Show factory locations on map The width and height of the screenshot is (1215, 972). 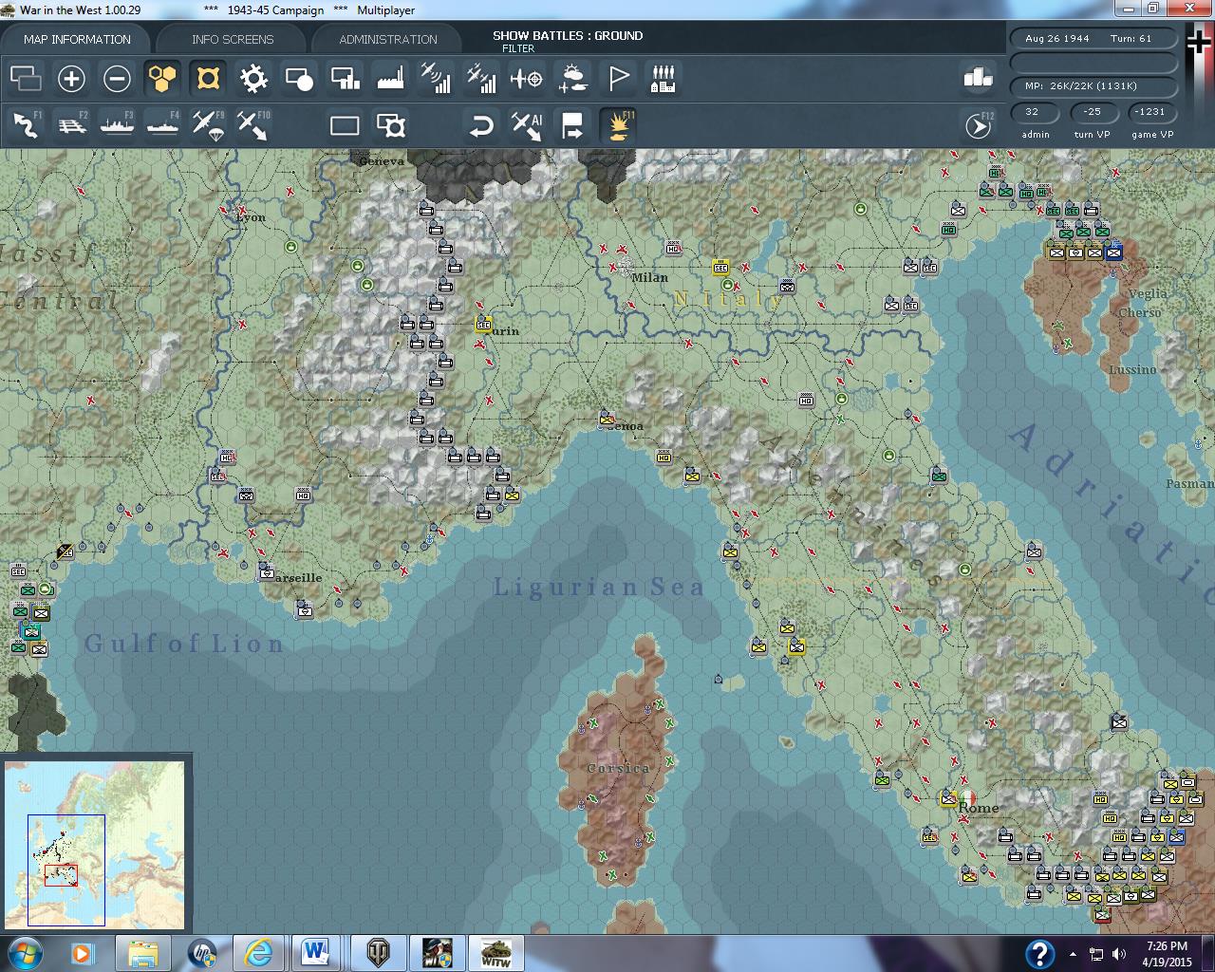tap(390, 79)
